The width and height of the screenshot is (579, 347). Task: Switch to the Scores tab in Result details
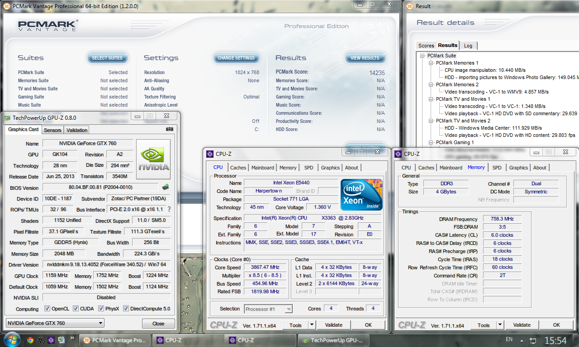[x=426, y=46]
